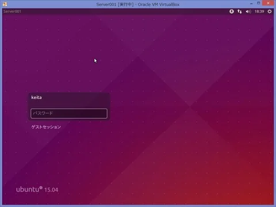Image resolution: width=276 pixels, height=207 pixels.
Task: Click the password input field
Action: pyautogui.click(x=69, y=113)
